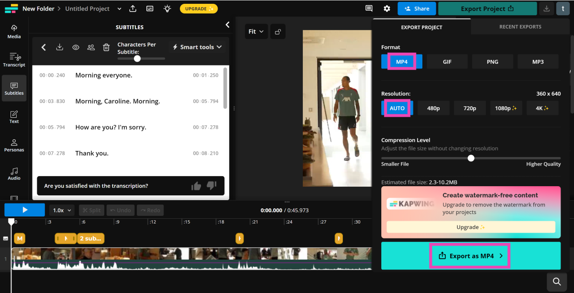Open the Media panel in sidebar
Screen dimensions: 574x293
pyautogui.click(x=14, y=31)
